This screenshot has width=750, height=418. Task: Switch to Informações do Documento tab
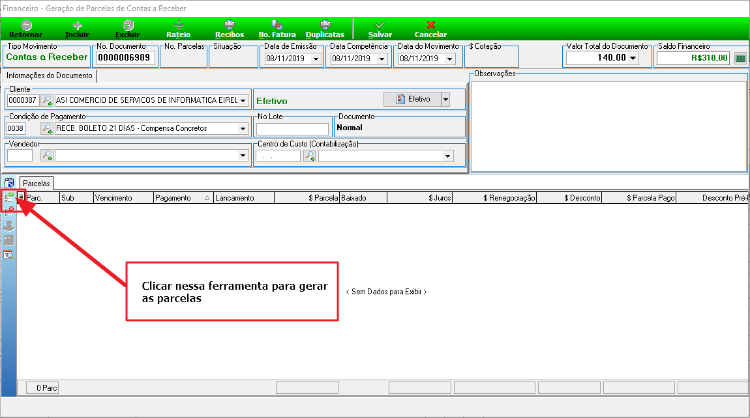pyautogui.click(x=50, y=76)
